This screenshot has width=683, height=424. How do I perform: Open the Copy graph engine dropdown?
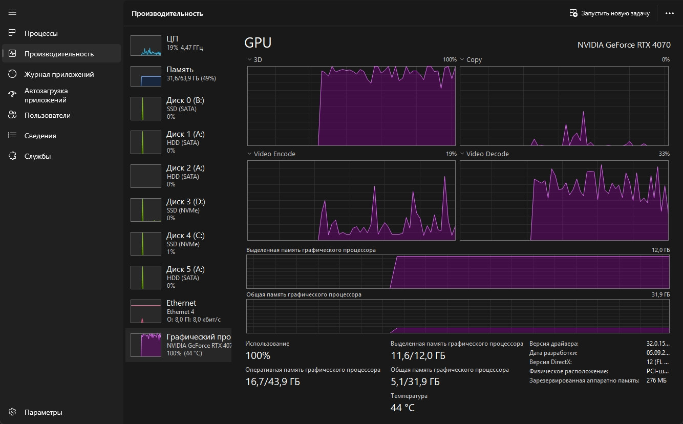[x=462, y=60]
